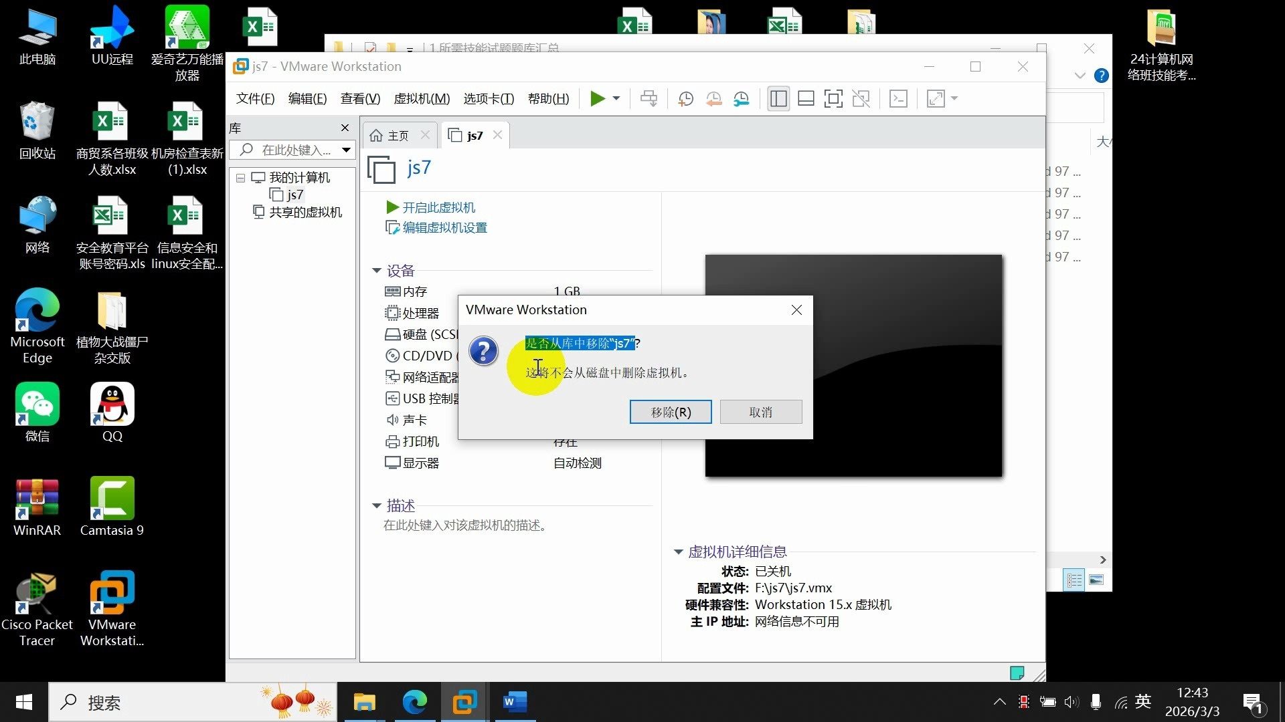This screenshot has height=722, width=1285.
Task: Close the 库 library panel
Action: 345,128
